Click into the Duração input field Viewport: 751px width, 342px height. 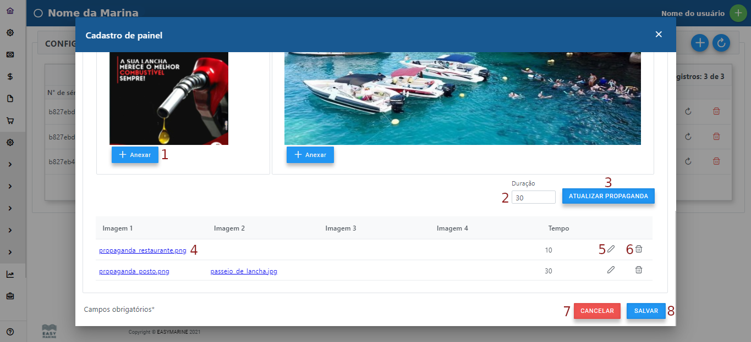[533, 197]
